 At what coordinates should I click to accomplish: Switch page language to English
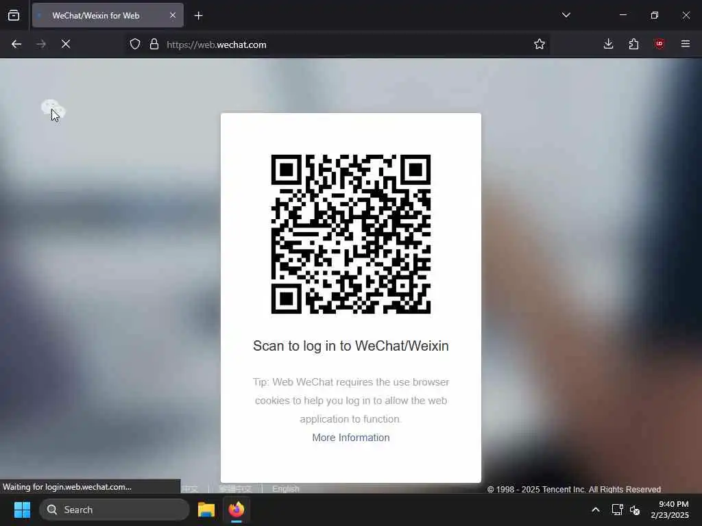(286, 489)
